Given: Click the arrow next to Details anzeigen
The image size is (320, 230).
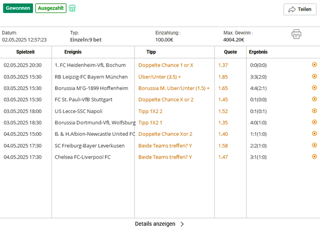Looking at the screenshot, I should click(182, 224).
